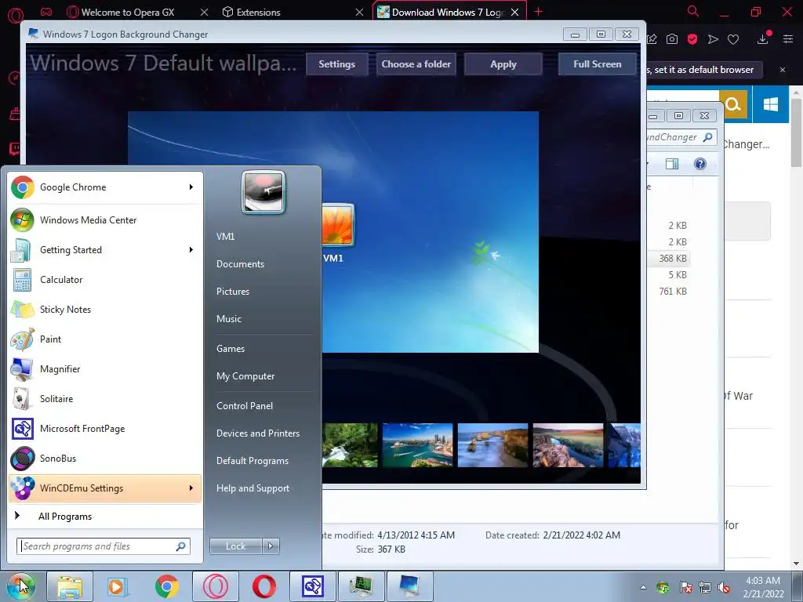Toggle Explorer preview pane icon
803x602 pixels.
pos(672,164)
